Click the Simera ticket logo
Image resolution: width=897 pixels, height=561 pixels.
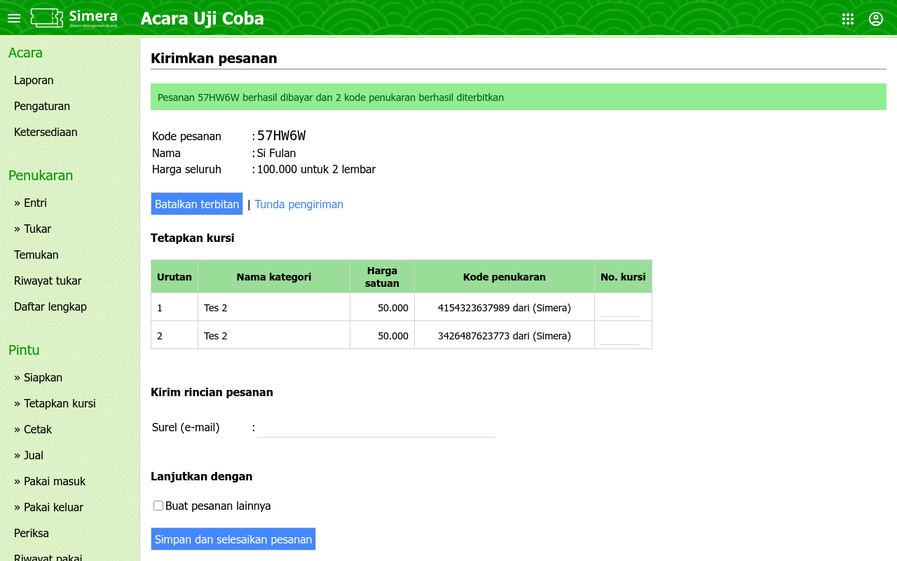pyautogui.click(x=74, y=18)
